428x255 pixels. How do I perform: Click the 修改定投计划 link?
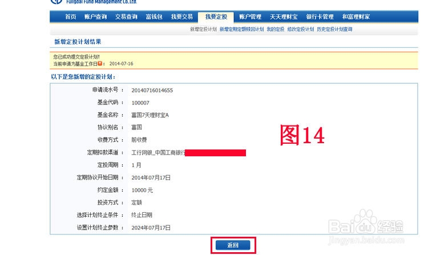301,29
